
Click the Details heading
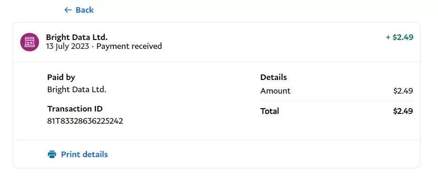[x=273, y=77]
